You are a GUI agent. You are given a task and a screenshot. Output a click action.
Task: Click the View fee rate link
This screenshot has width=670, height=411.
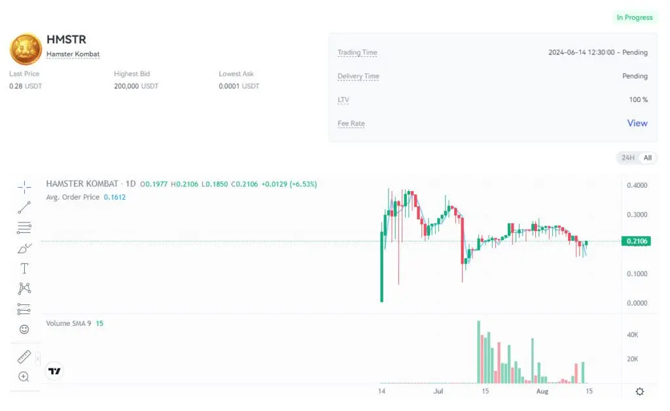pos(637,123)
